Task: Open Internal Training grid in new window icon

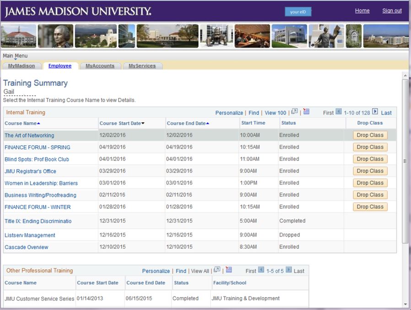Action: [294, 111]
